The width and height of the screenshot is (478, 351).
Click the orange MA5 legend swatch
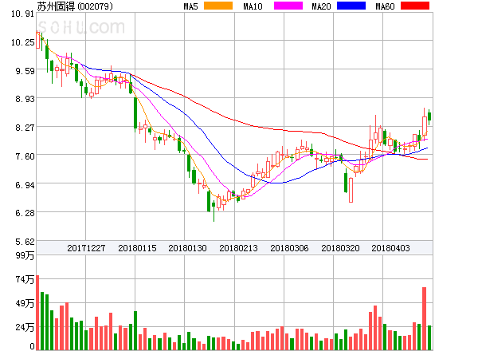coord(218,6)
